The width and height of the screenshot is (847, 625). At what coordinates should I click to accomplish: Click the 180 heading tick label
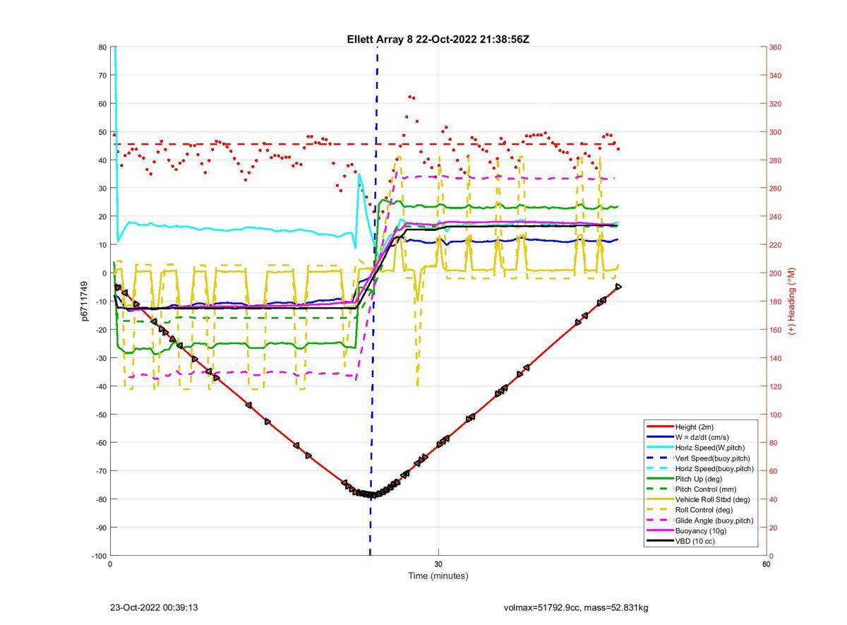point(775,302)
